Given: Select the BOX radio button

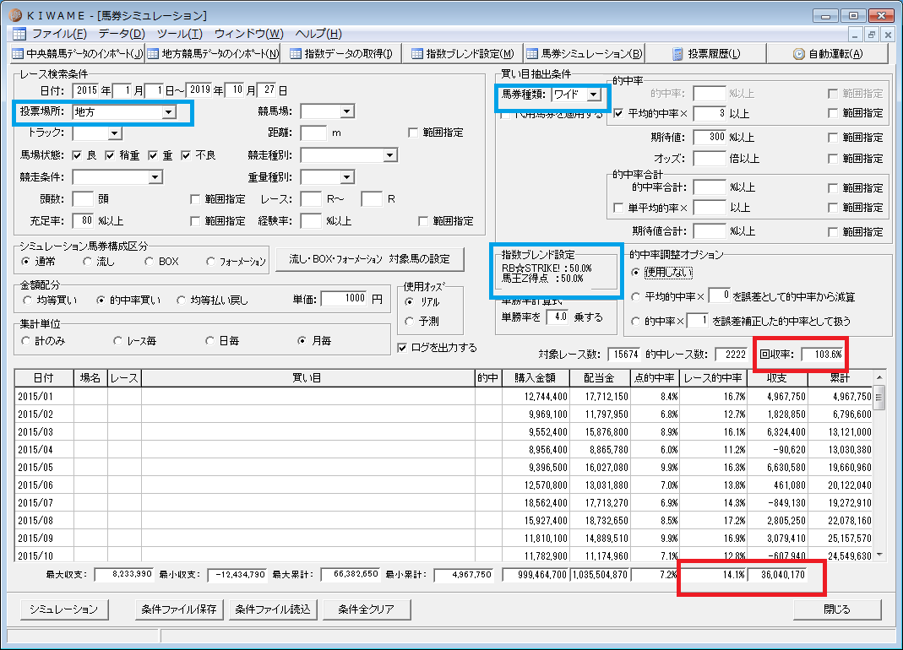Looking at the screenshot, I should [150, 262].
